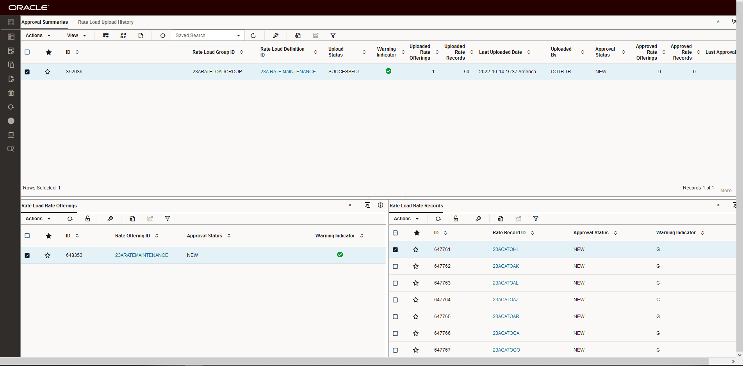Switch to Rate Load Upload History tab

click(x=106, y=22)
